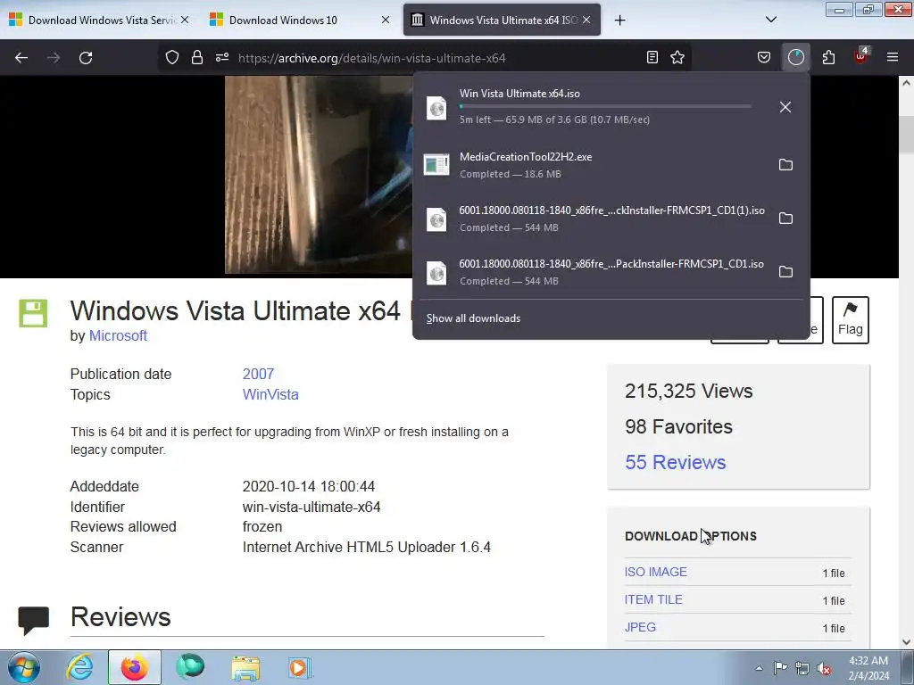Go back to the previous page
The height and width of the screenshot is (685, 914).
[21, 58]
